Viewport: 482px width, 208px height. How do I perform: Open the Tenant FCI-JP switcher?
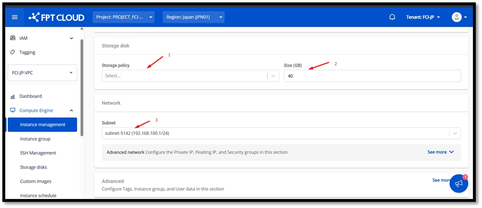coord(423,17)
